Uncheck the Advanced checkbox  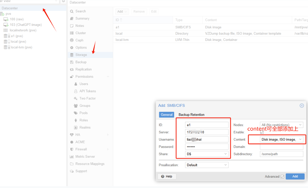pos(282,177)
